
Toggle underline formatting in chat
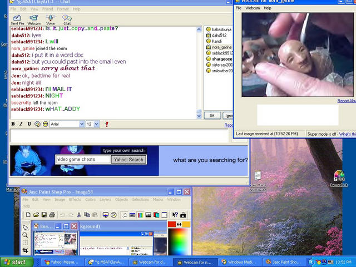[29, 124]
